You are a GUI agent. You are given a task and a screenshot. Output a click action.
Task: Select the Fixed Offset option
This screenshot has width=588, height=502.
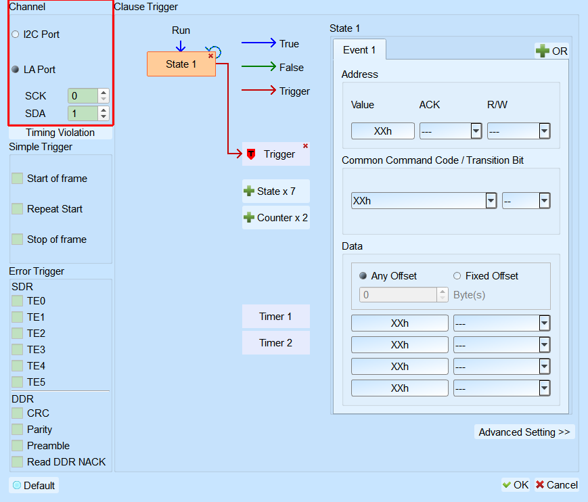click(457, 276)
